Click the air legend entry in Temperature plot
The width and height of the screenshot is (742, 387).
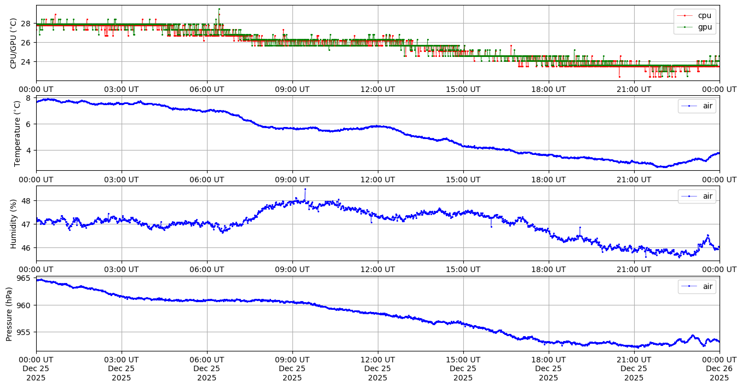coord(697,106)
